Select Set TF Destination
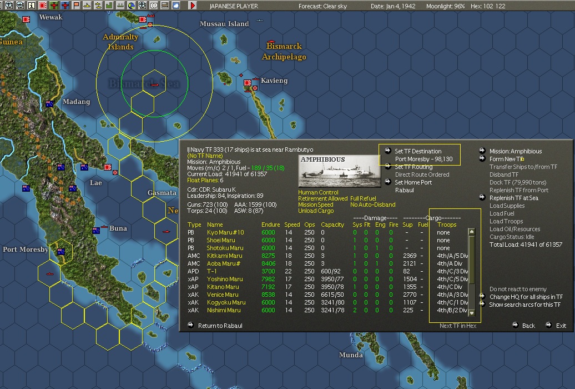Image resolution: width=575 pixels, height=389 pixels. coord(417,151)
